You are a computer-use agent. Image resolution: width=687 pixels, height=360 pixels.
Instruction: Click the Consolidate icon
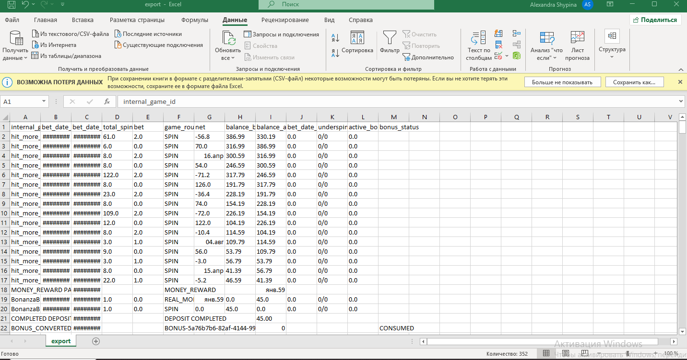pyautogui.click(x=517, y=34)
